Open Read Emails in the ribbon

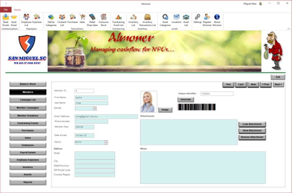6,20
